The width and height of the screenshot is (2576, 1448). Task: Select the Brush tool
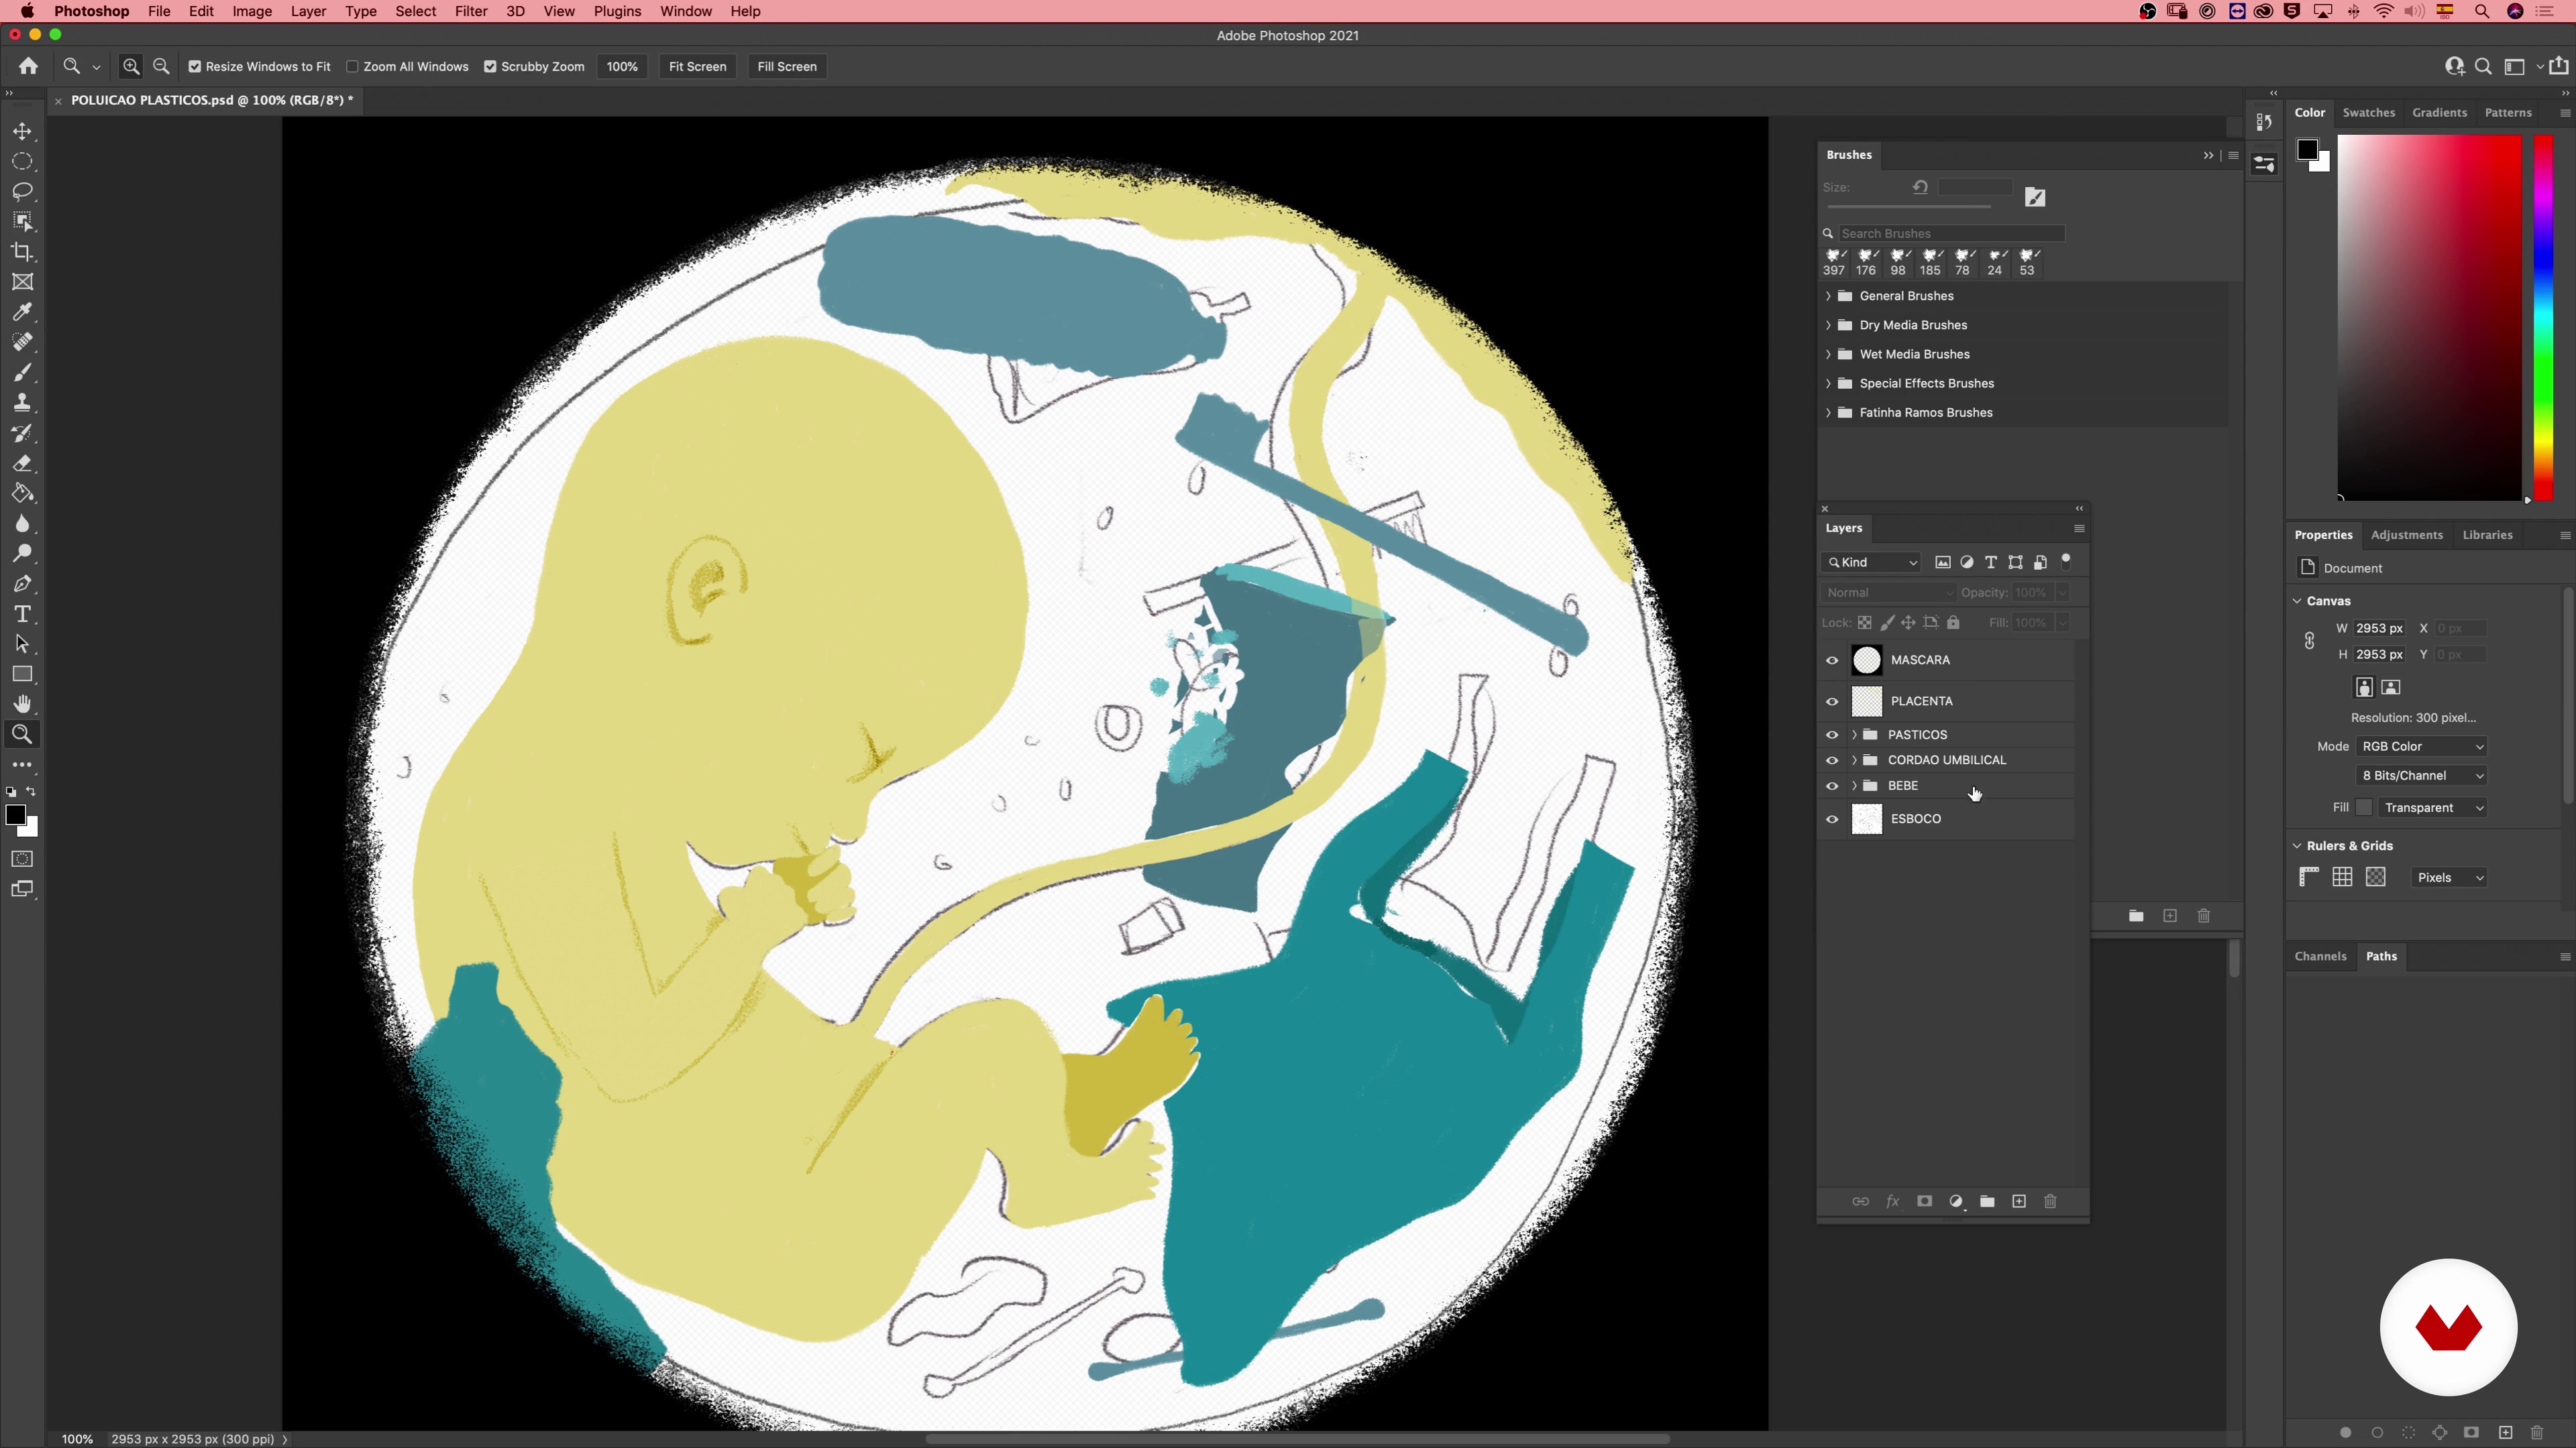coord(22,373)
